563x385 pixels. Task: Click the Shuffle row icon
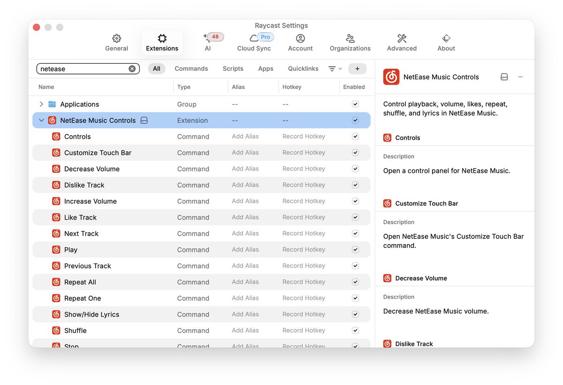(56, 330)
